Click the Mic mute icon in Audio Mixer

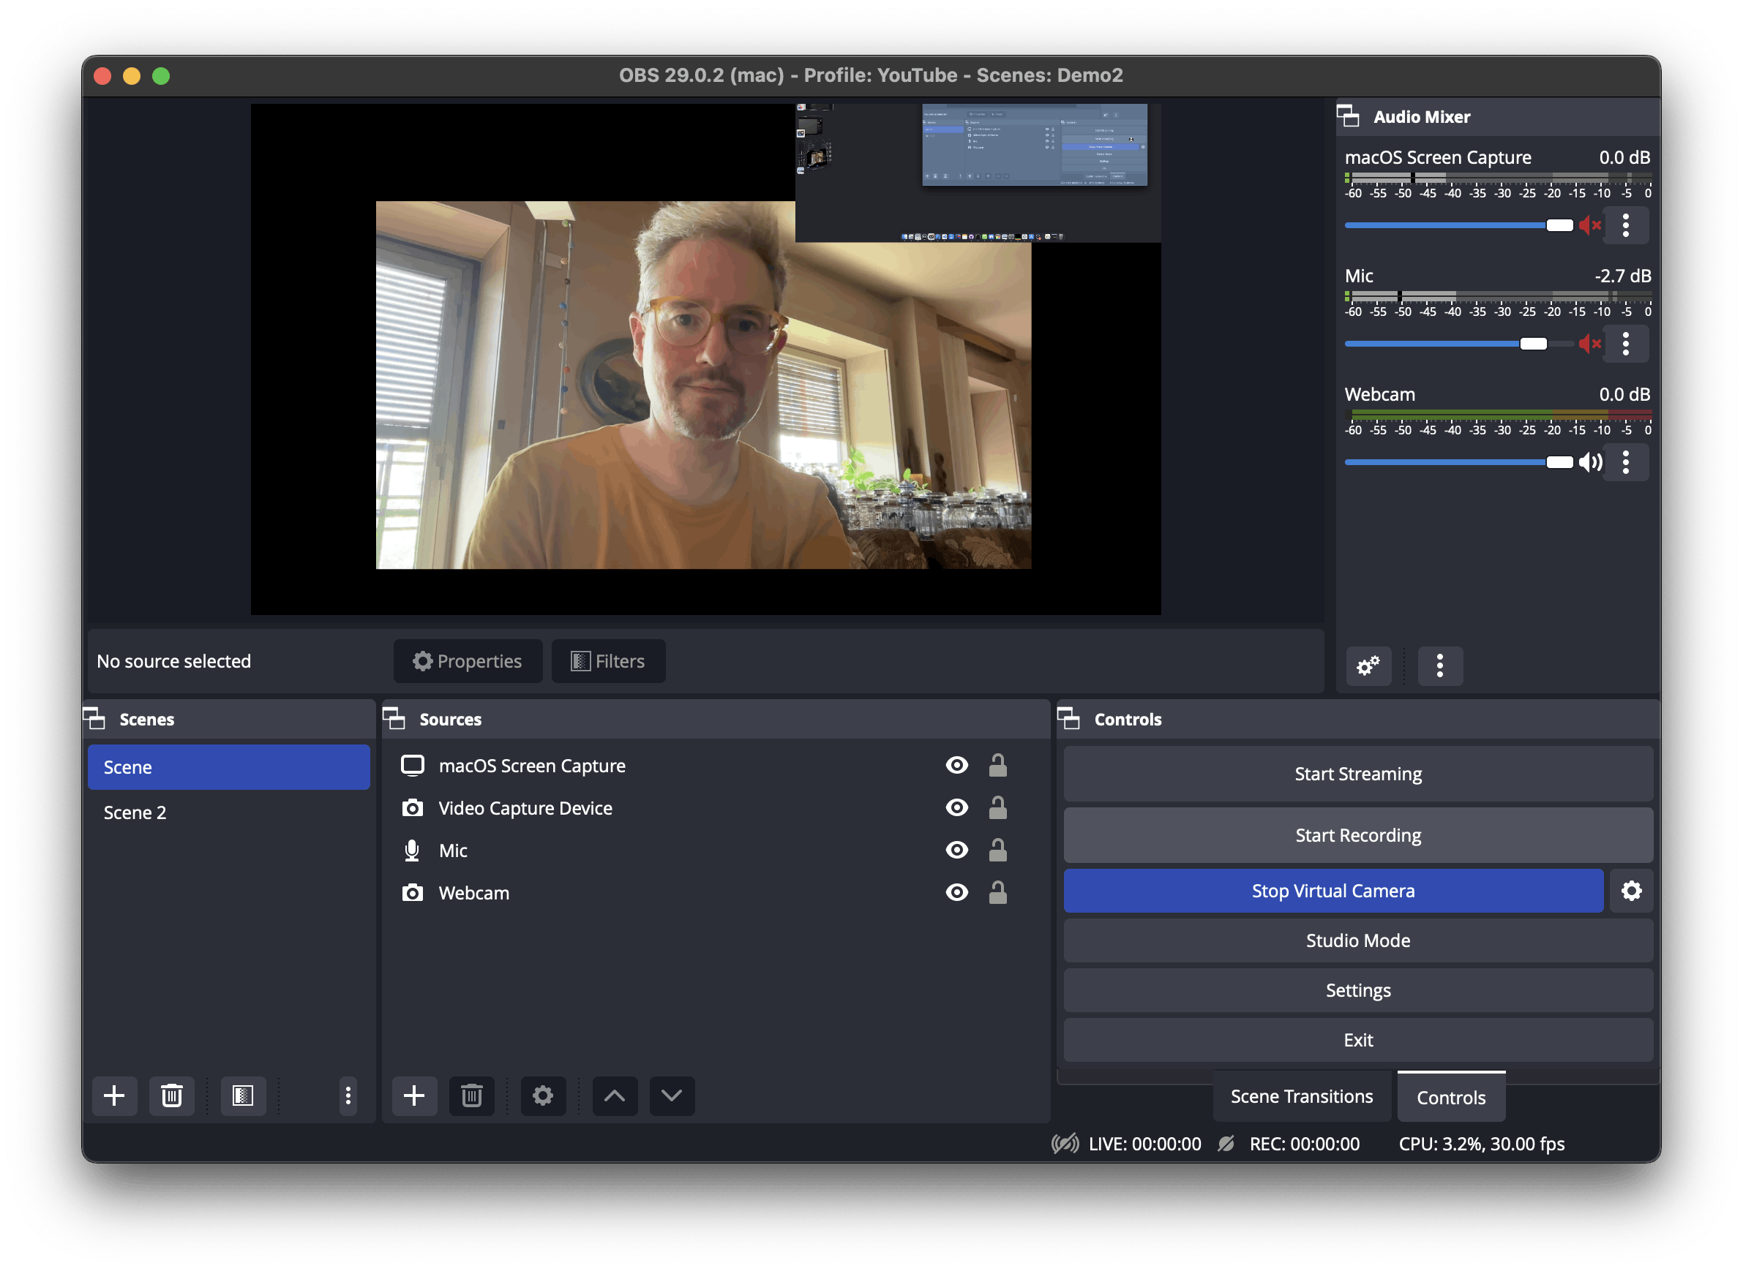tap(1585, 342)
